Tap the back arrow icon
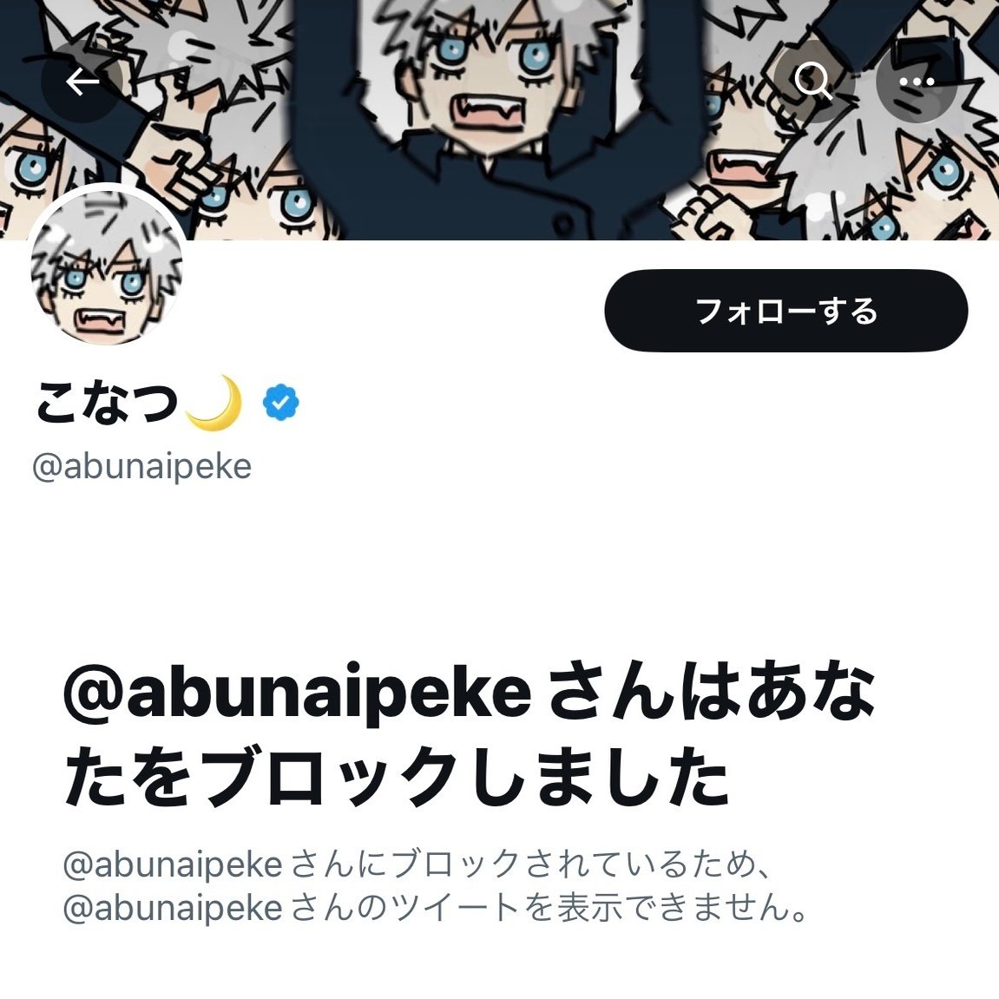Screen dimensions: 999x999 82,82
